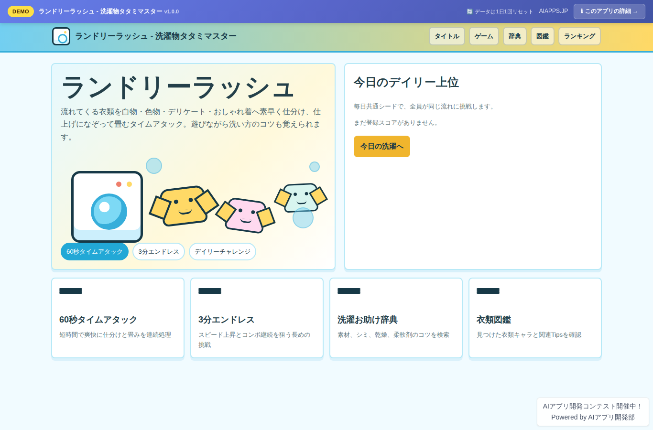Screen dimensions: 653x430
Task: Click the 今日の洗濯へ button
Action: (x=382, y=146)
